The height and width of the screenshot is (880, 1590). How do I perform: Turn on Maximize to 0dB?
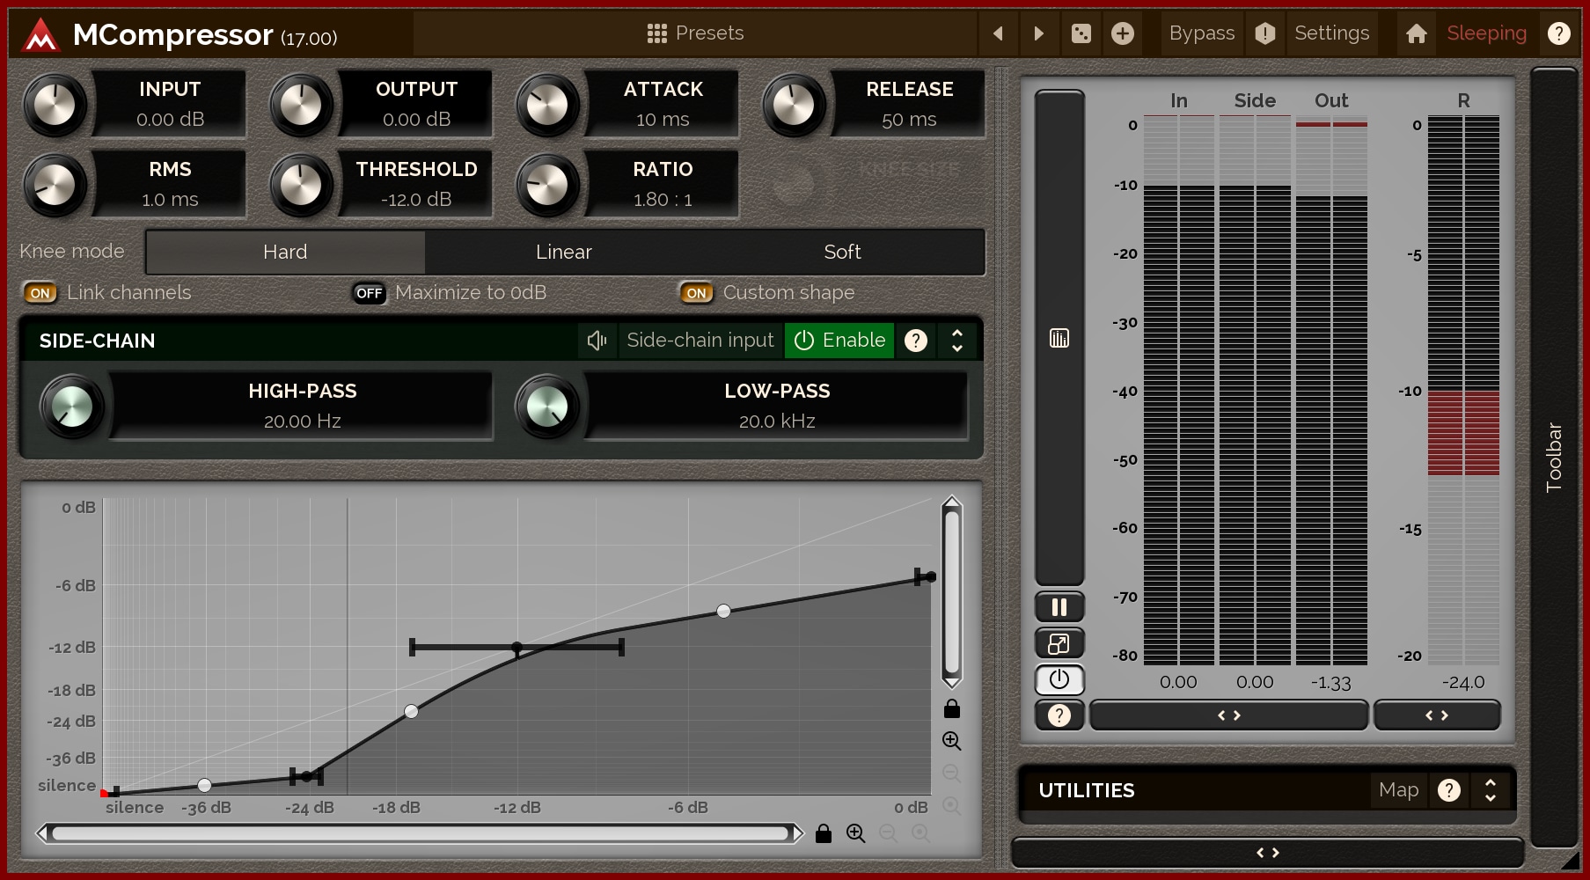click(369, 293)
